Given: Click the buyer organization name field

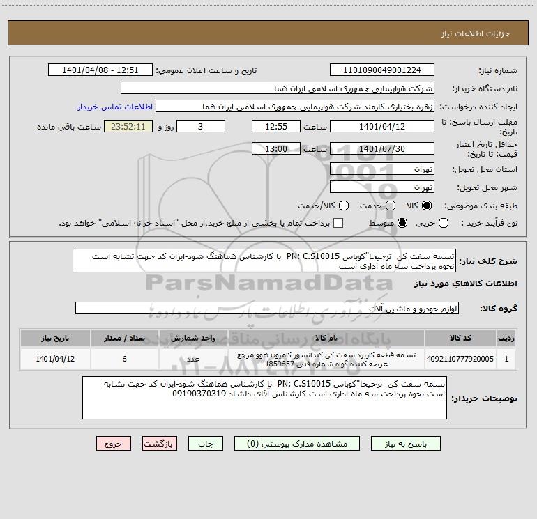Looking at the screenshot, I should coord(278,88).
